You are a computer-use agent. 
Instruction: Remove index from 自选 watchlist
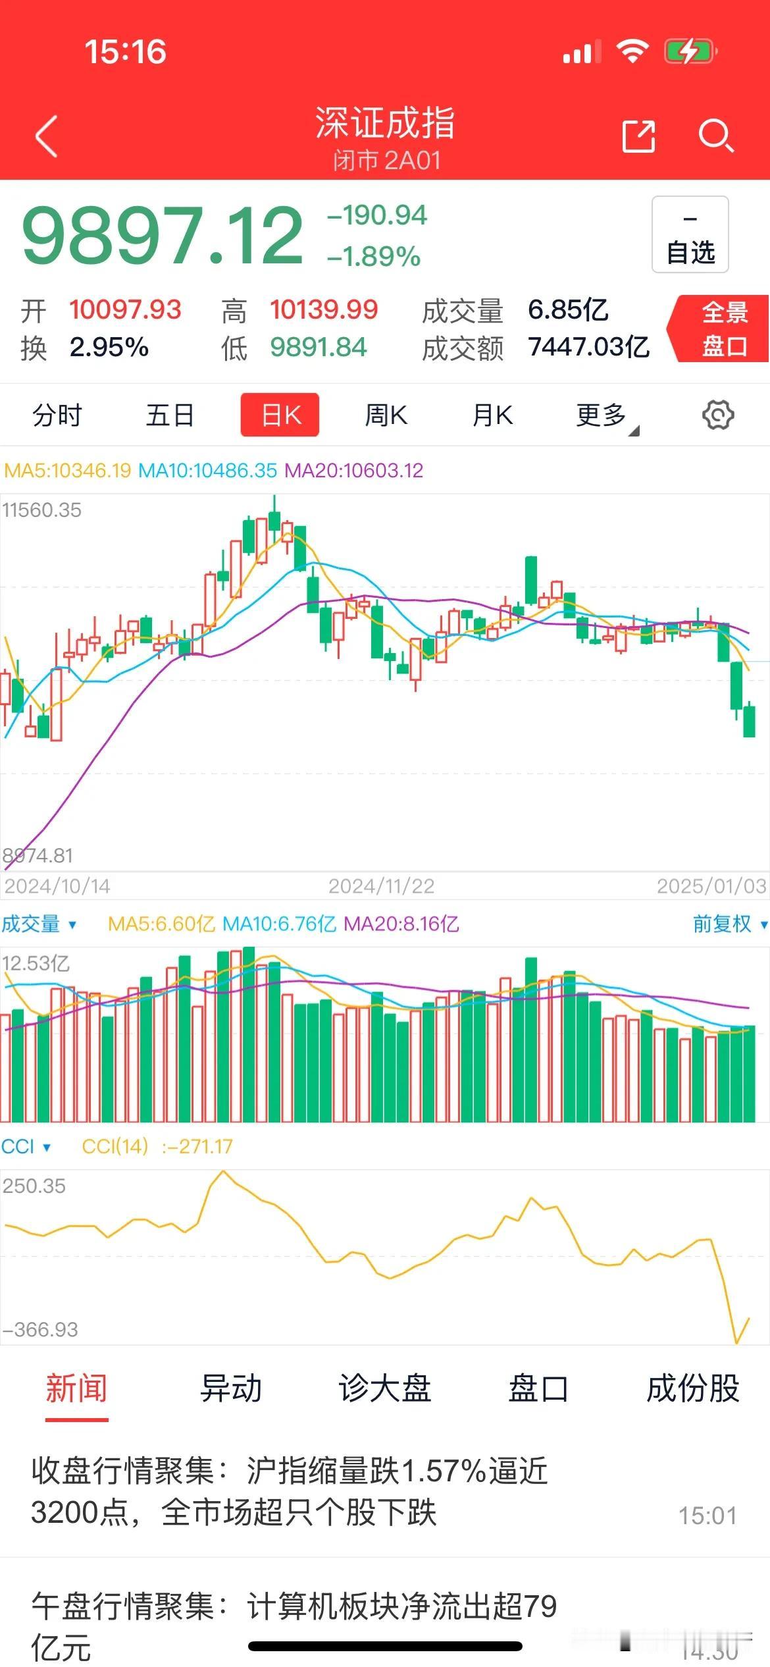coord(690,234)
